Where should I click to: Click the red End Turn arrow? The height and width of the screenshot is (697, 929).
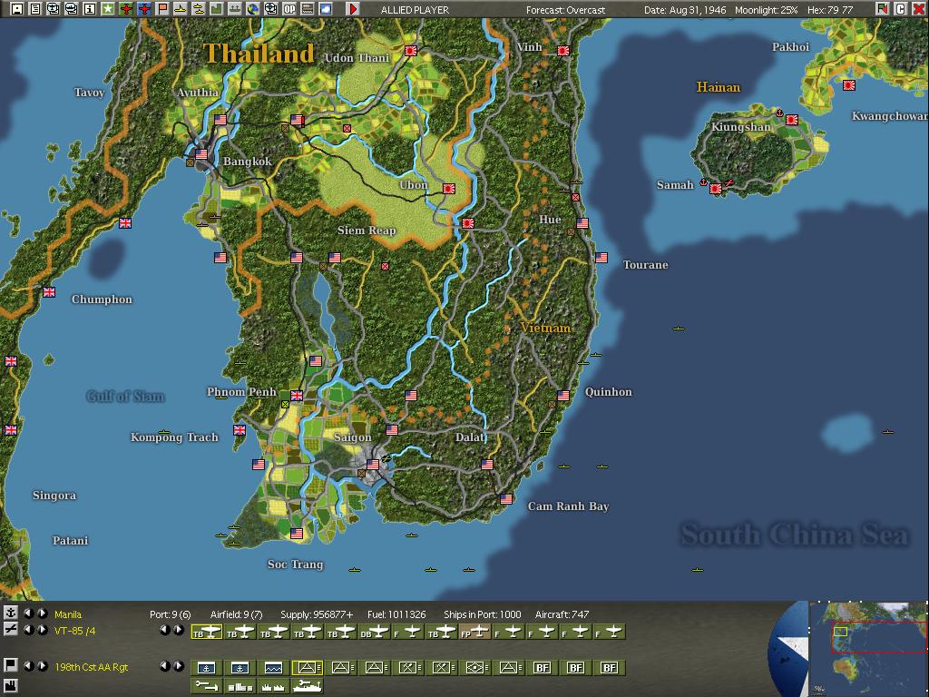pyautogui.click(x=353, y=9)
